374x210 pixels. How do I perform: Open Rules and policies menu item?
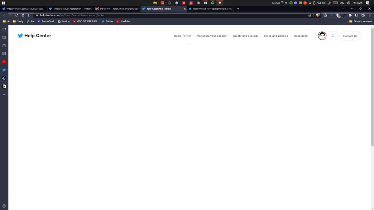pos(276,36)
